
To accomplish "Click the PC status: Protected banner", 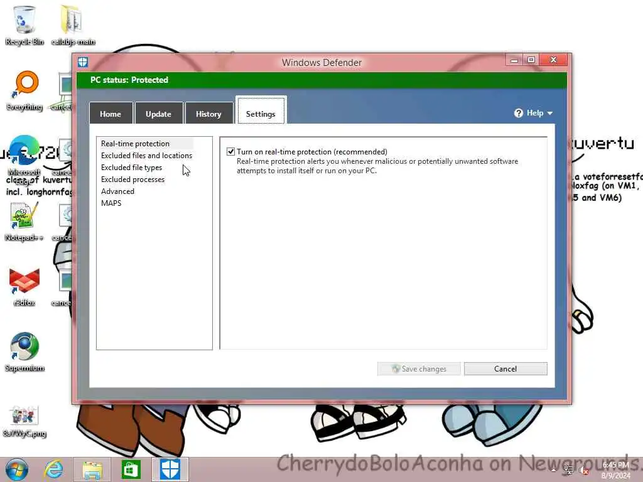I will (x=321, y=80).
